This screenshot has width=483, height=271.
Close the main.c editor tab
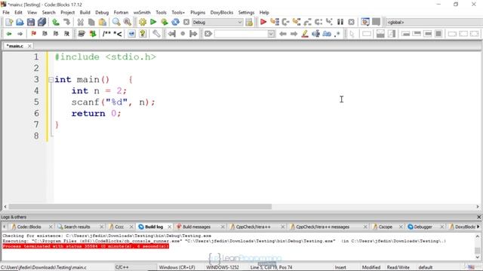[x=29, y=46]
